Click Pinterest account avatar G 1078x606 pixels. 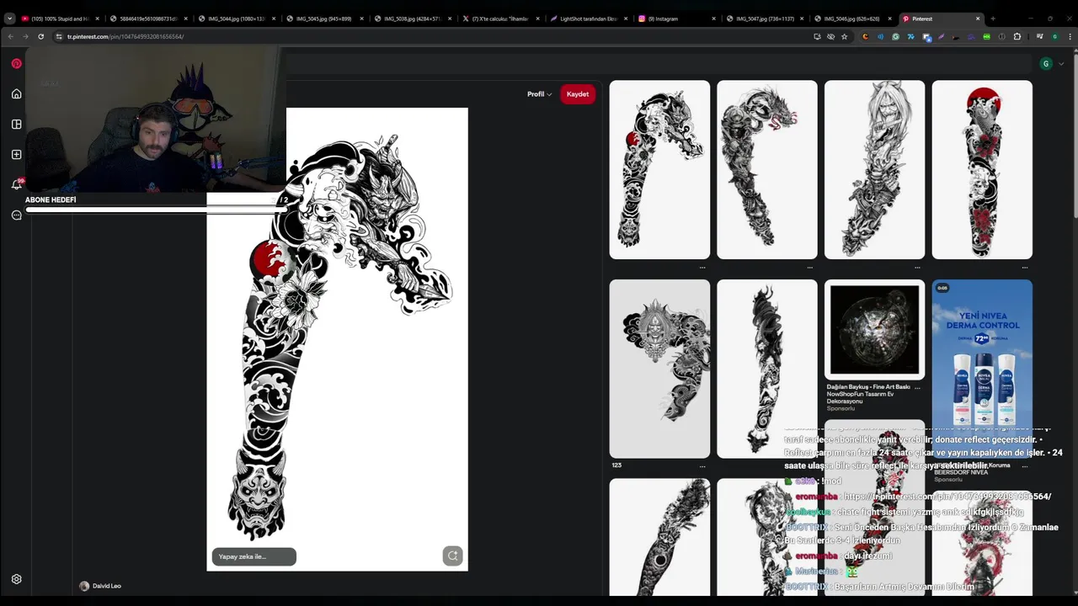point(1046,64)
